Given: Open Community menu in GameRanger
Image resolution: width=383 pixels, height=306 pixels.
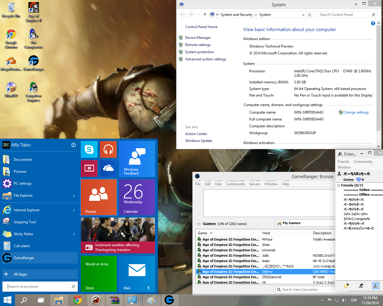Looking at the screenshot, I should (235, 184).
